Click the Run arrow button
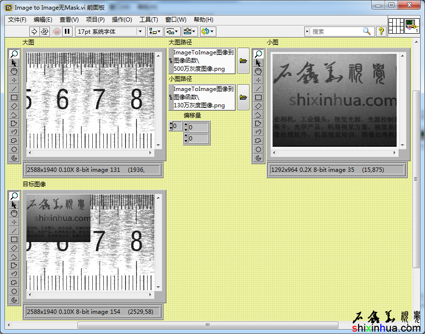 pyautogui.click(x=34, y=31)
